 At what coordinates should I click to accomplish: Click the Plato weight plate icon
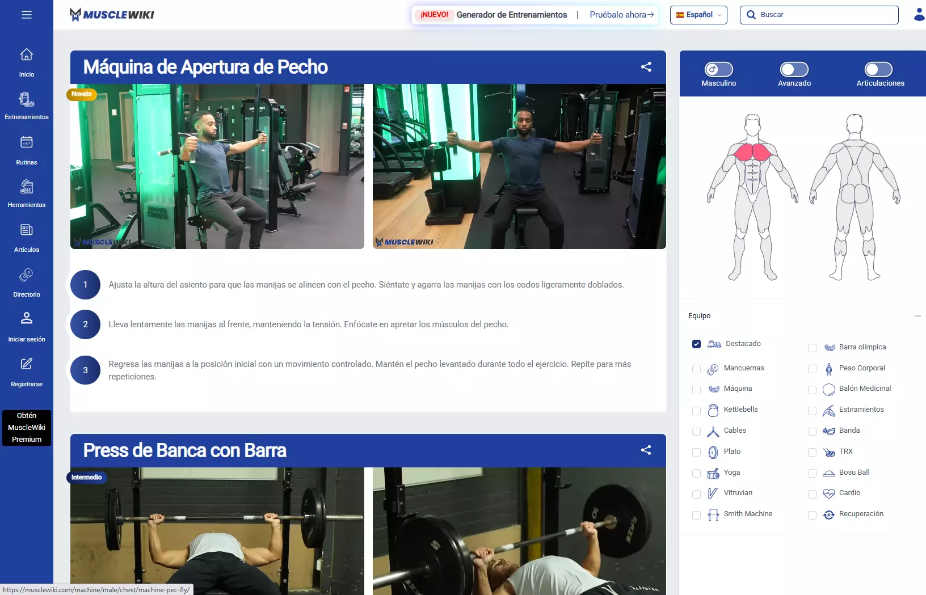pos(713,453)
